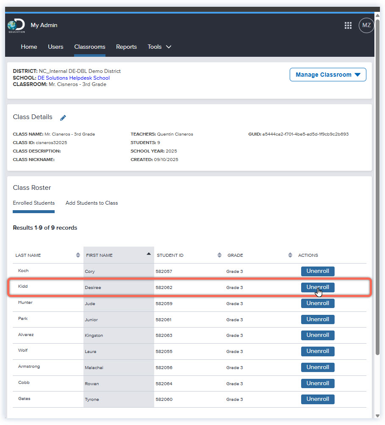This screenshot has height=425, width=385.
Task: Open the Reports menu item
Action: point(126,47)
